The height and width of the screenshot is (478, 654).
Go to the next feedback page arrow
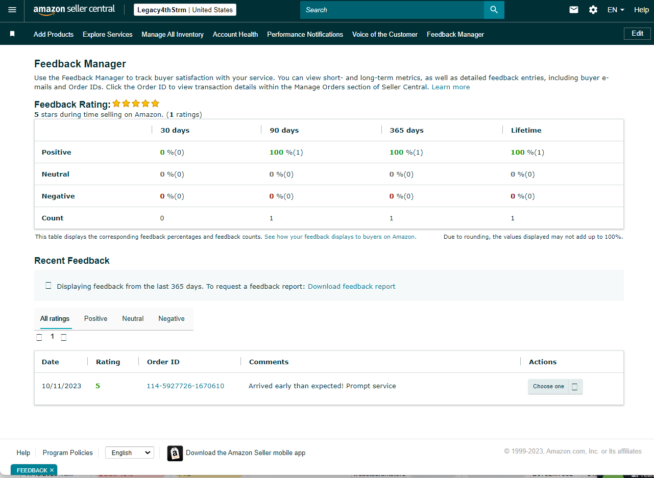[64, 337]
